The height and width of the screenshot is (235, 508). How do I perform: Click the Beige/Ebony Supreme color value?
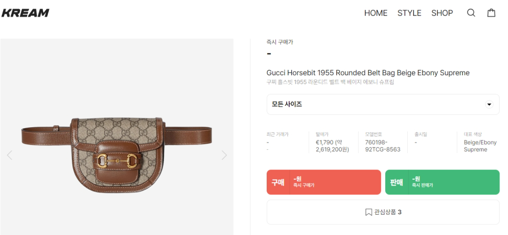tap(480, 146)
